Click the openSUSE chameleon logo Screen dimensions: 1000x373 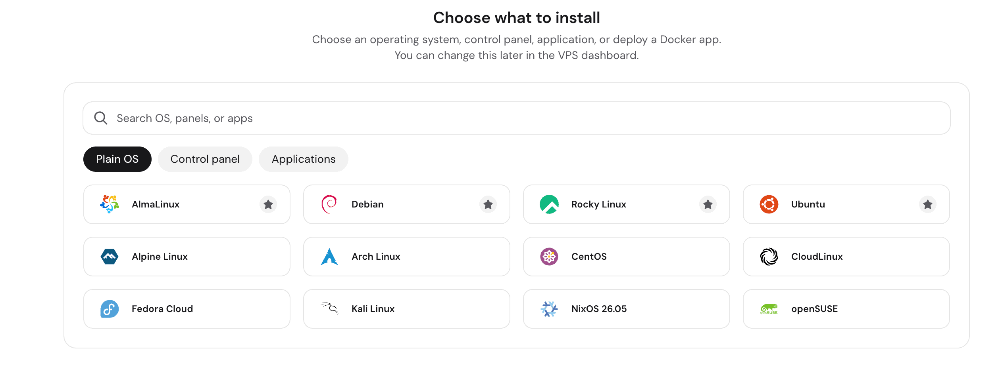769,309
